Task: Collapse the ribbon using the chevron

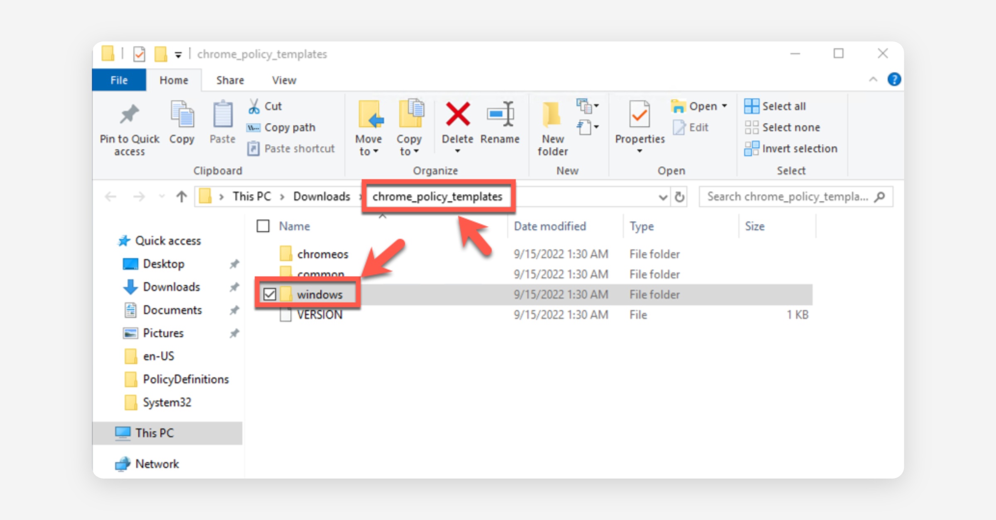Action: 873,79
